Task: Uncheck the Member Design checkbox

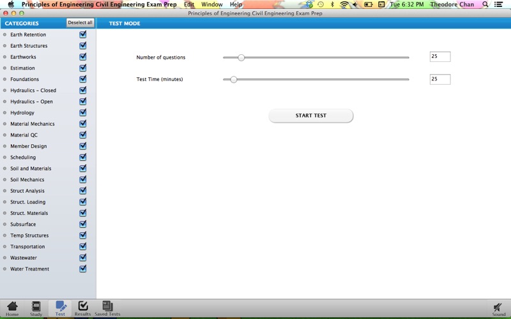Action: tap(83, 146)
